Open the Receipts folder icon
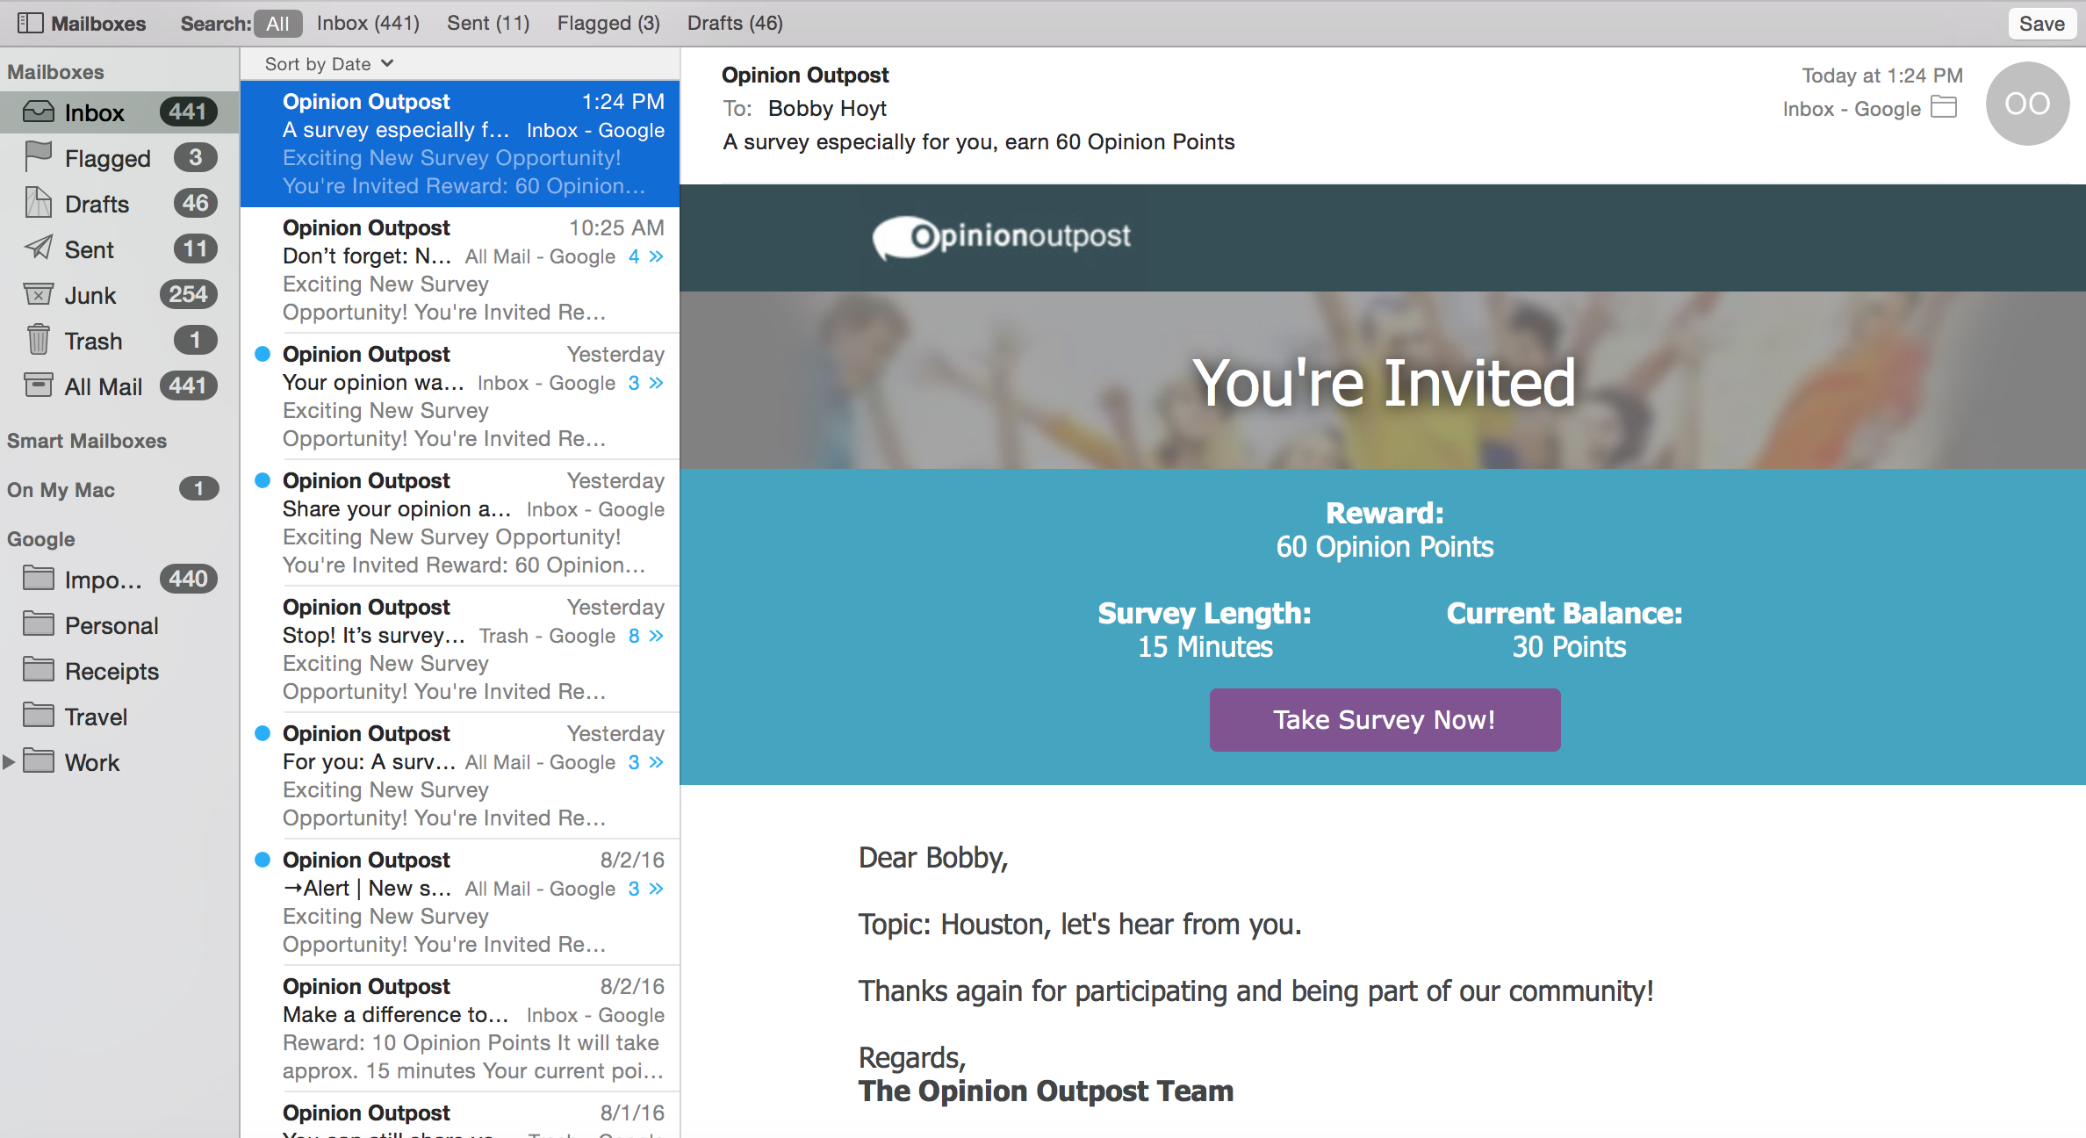This screenshot has width=2086, height=1138. 38,670
